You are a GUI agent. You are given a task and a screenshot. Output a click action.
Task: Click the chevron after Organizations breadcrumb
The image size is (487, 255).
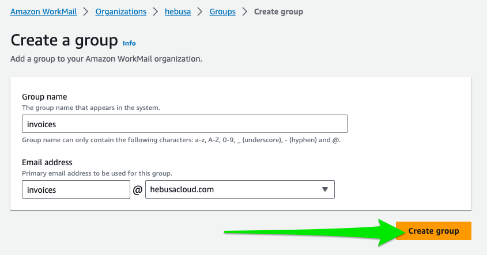pyautogui.click(x=156, y=12)
